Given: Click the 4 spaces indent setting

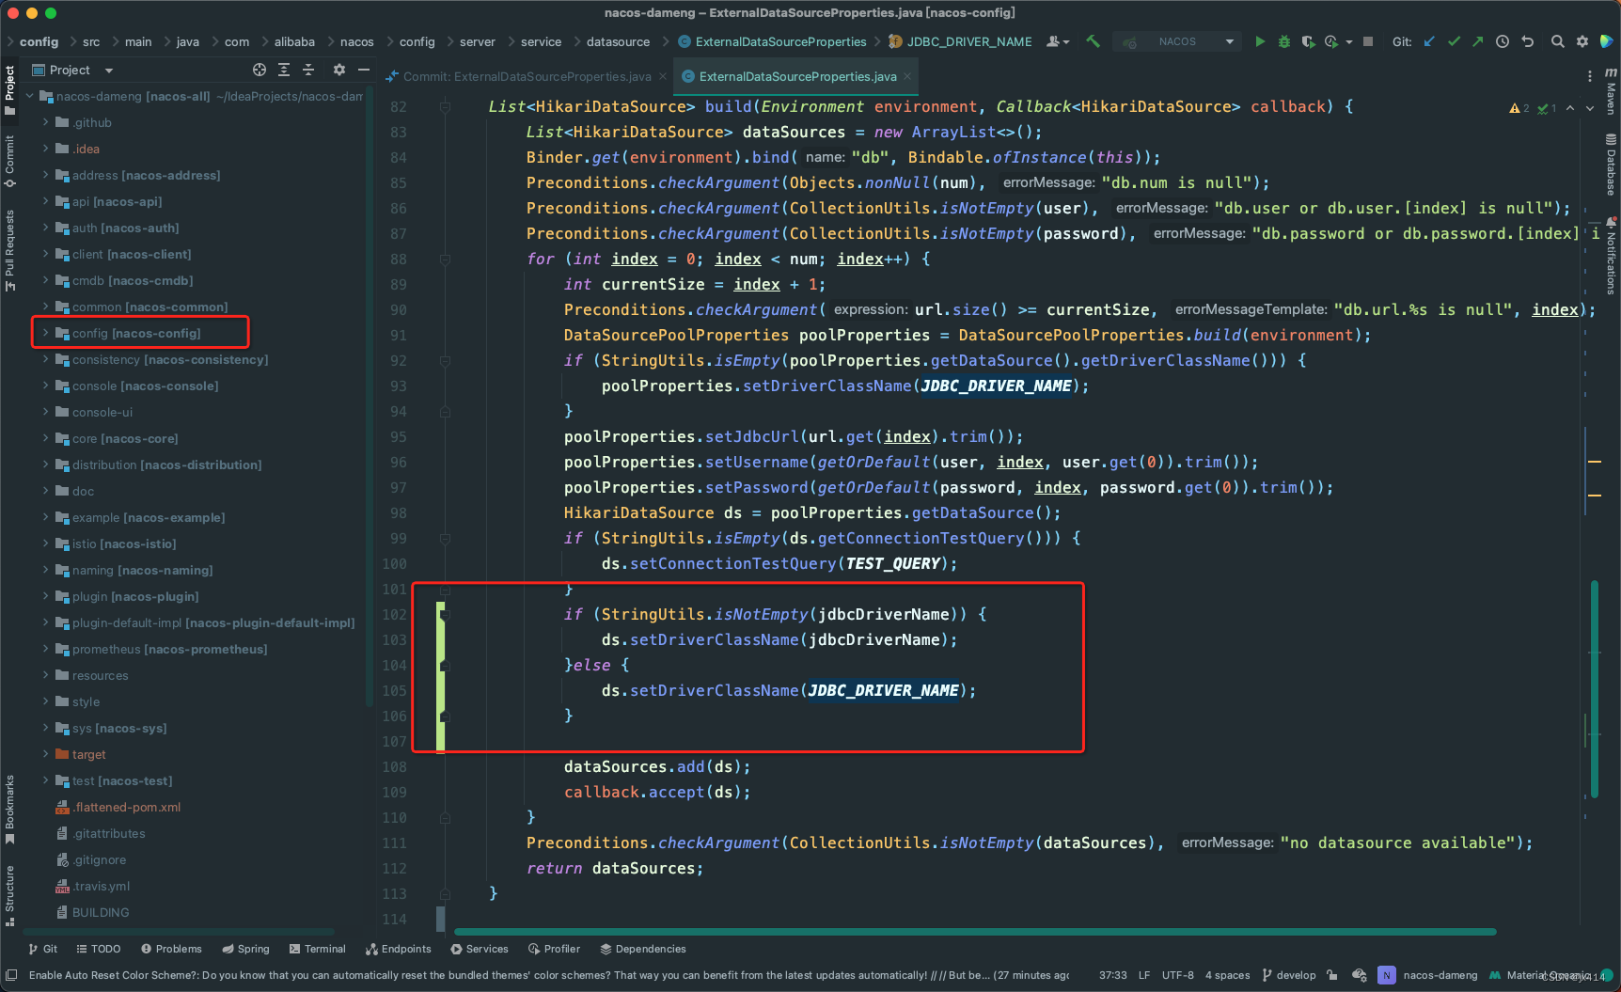Looking at the screenshot, I should coord(1227,975).
